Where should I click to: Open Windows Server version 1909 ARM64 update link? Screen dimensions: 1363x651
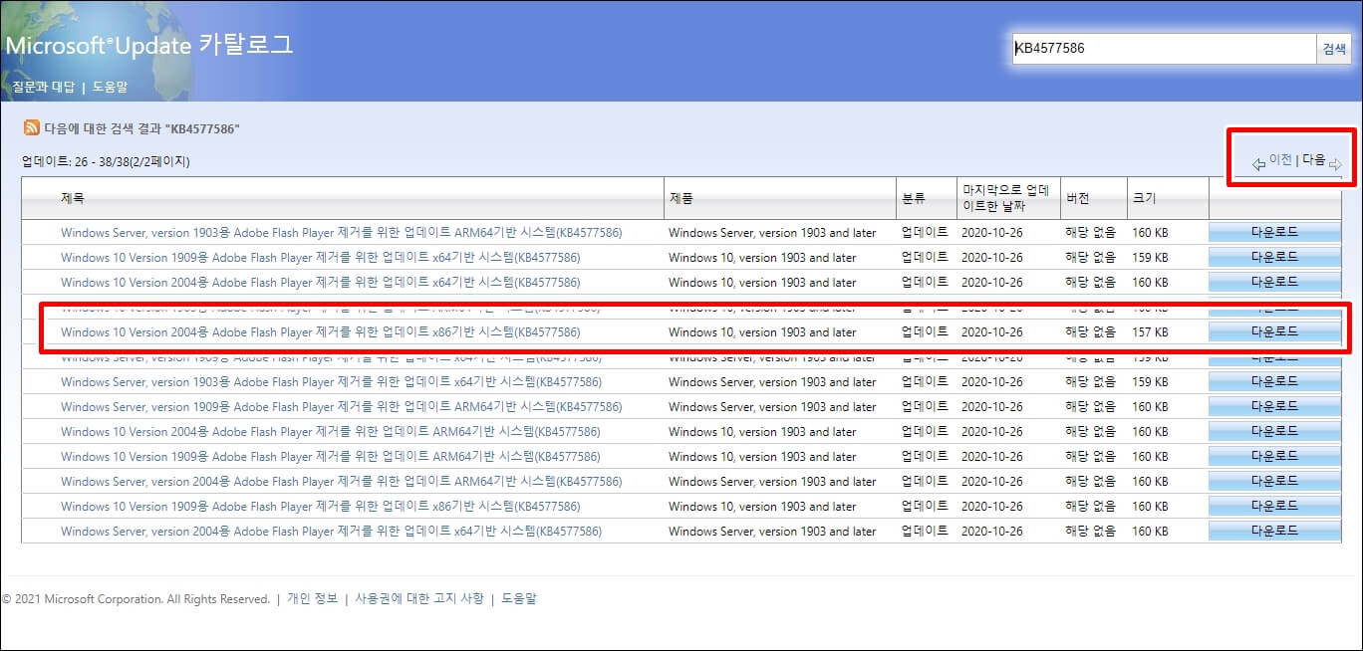coord(341,406)
